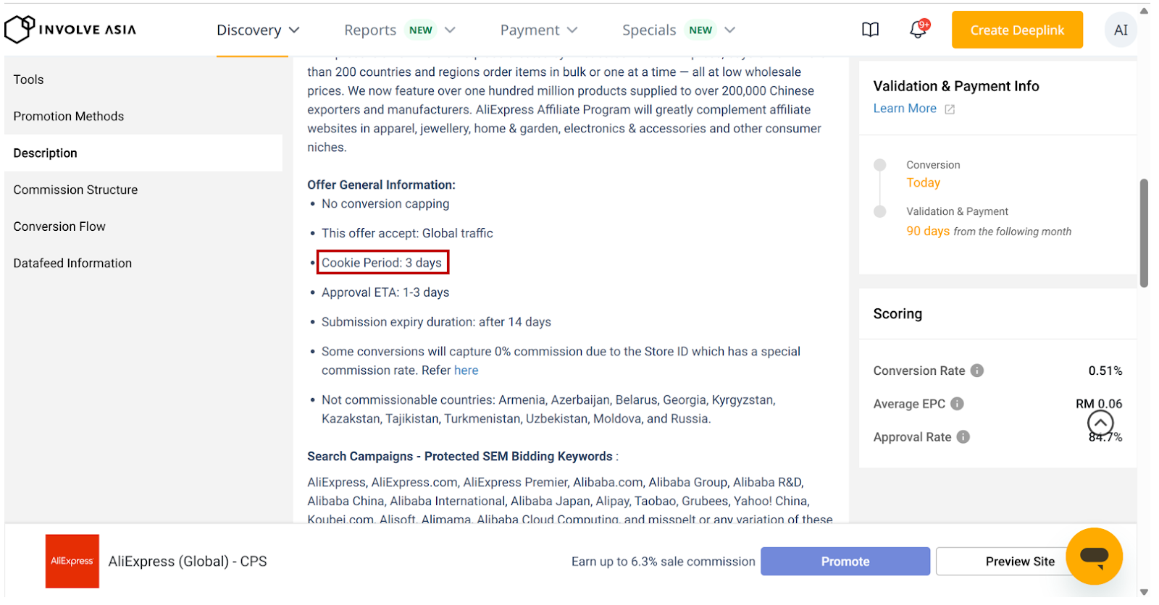Open the 'here' commission link

tap(466, 371)
